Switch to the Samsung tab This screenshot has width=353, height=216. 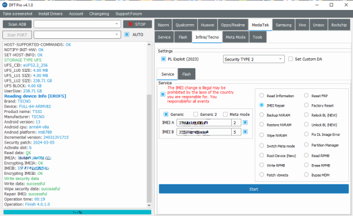(x=284, y=25)
